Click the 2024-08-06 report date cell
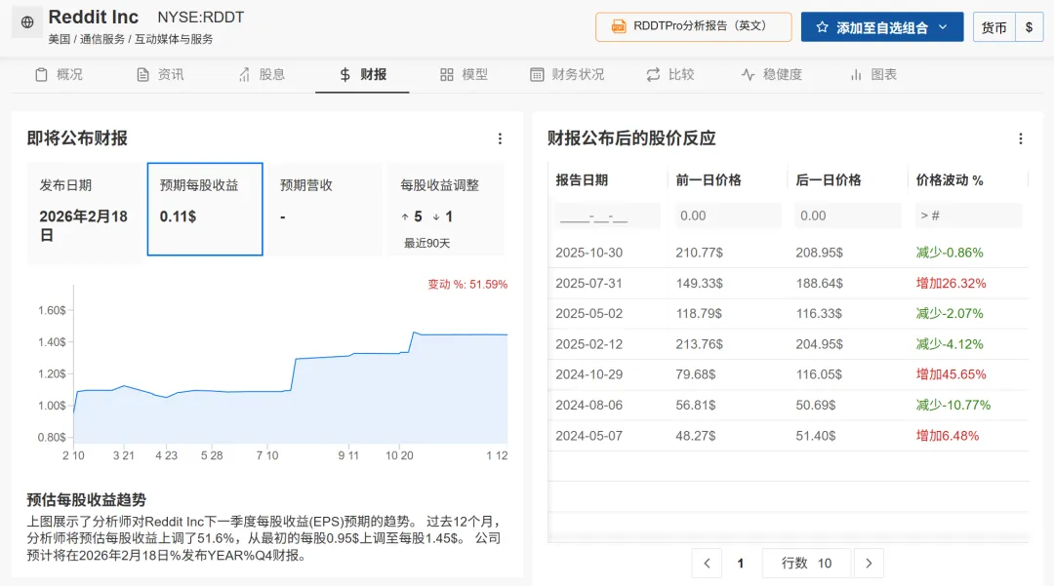This screenshot has width=1054, height=586. [588, 406]
